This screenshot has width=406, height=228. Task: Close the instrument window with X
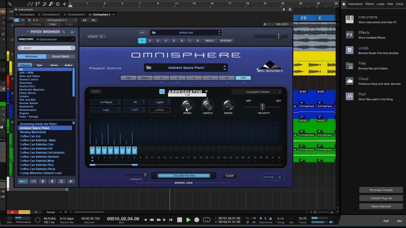pos(290,9)
